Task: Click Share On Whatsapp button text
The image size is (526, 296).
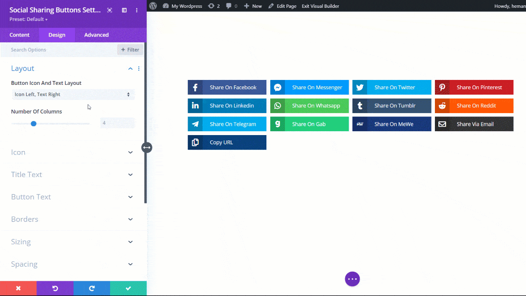Action: pos(316,105)
